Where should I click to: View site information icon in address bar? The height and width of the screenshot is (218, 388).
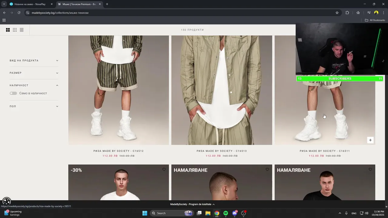[28, 13]
